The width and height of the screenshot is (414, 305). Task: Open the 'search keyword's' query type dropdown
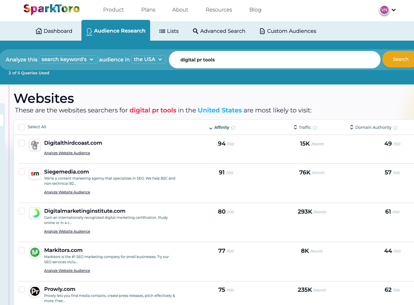tap(68, 60)
